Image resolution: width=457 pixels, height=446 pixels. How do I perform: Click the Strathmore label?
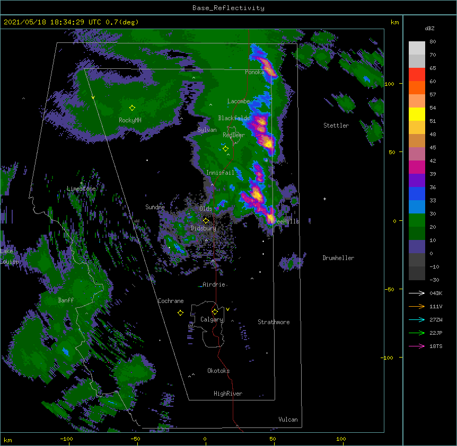[274, 322]
